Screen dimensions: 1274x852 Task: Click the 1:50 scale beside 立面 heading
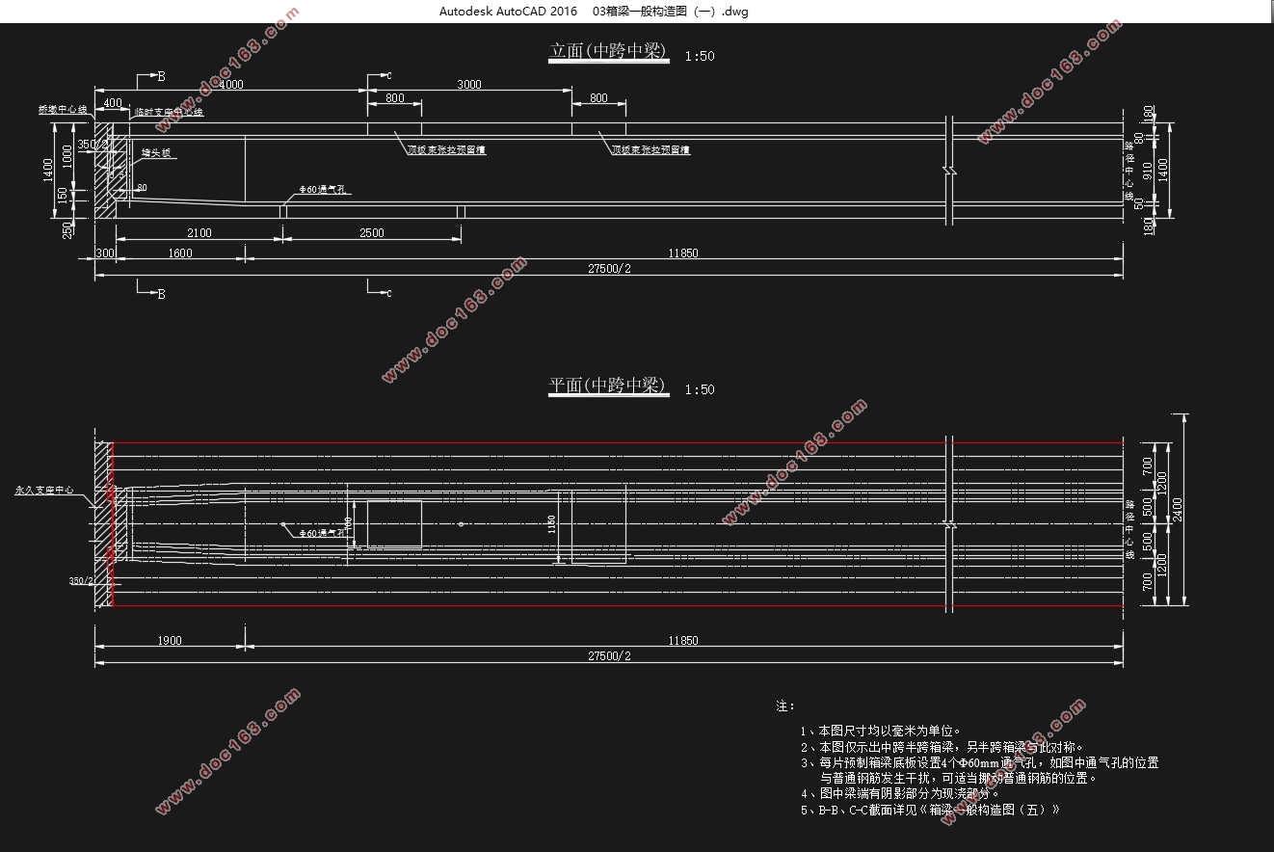click(x=700, y=56)
